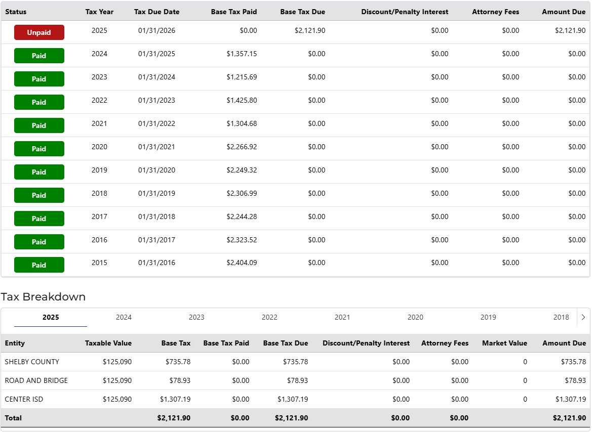Click the Status column header
Image resolution: width=595 pixels, height=432 pixels.
click(16, 12)
